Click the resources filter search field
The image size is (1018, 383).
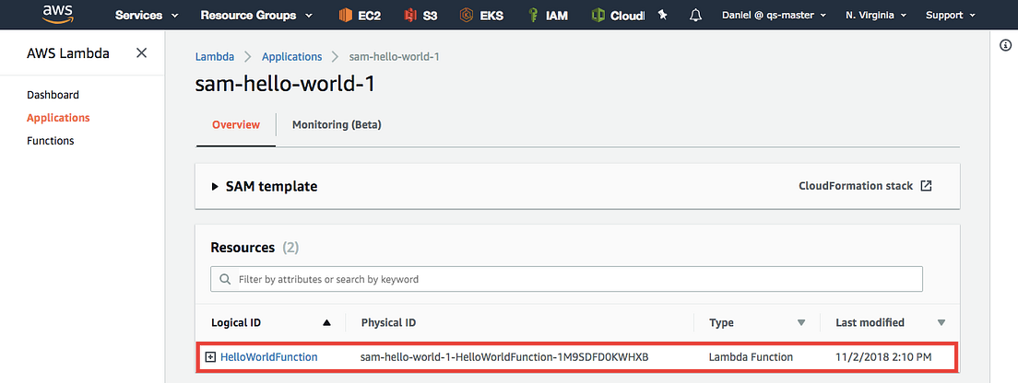click(566, 279)
